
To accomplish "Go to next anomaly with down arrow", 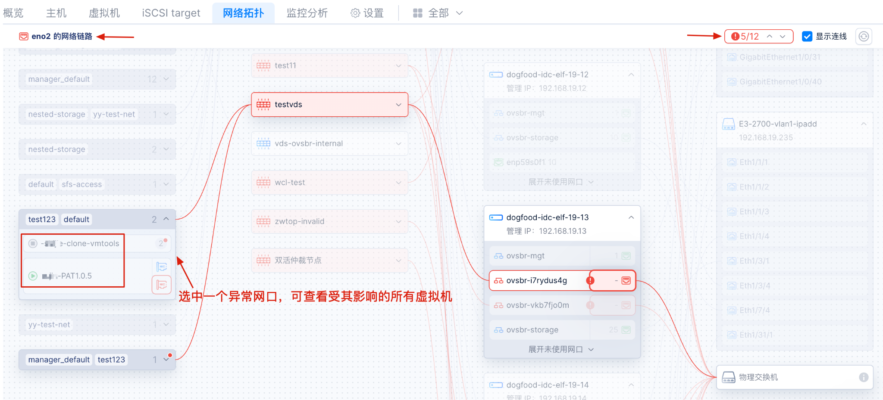I will 783,37.
